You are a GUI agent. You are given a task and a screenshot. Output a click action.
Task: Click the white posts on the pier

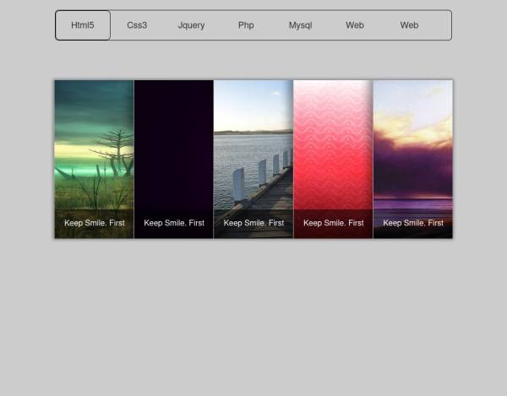pos(262,173)
